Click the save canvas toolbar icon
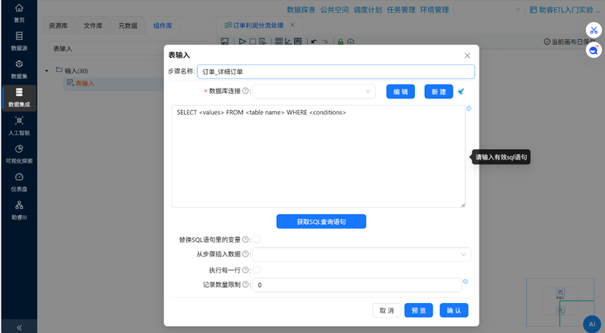This screenshot has height=333, width=605. [x=224, y=41]
